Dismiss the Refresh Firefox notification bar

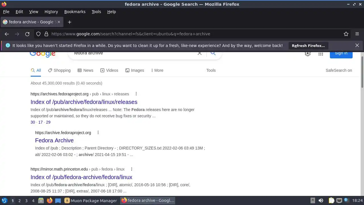pyautogui.click(x=357, y=45)
